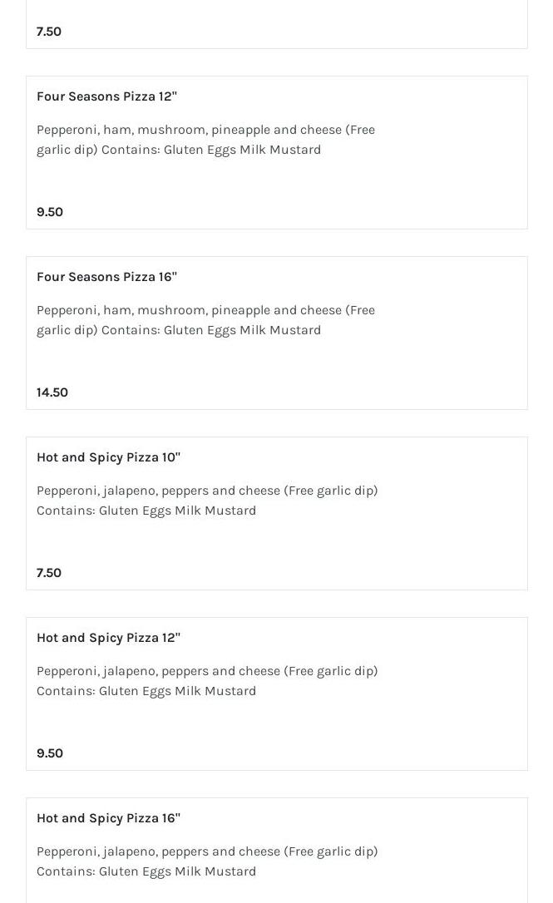Click blank area right of Hot and Spicy 10" description
The image size is (553, 903).
click(457, 501)
